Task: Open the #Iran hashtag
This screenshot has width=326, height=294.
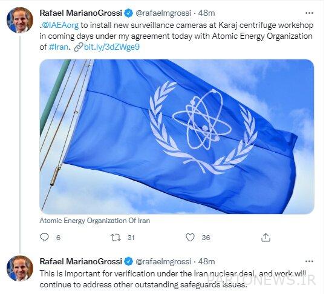Action: tap(59, 47)
